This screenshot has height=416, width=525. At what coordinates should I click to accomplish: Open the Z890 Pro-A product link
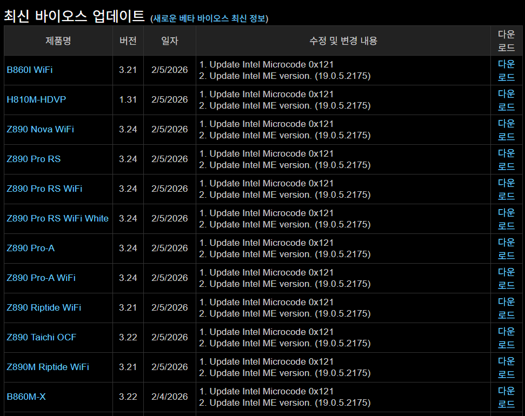[30, 249]
